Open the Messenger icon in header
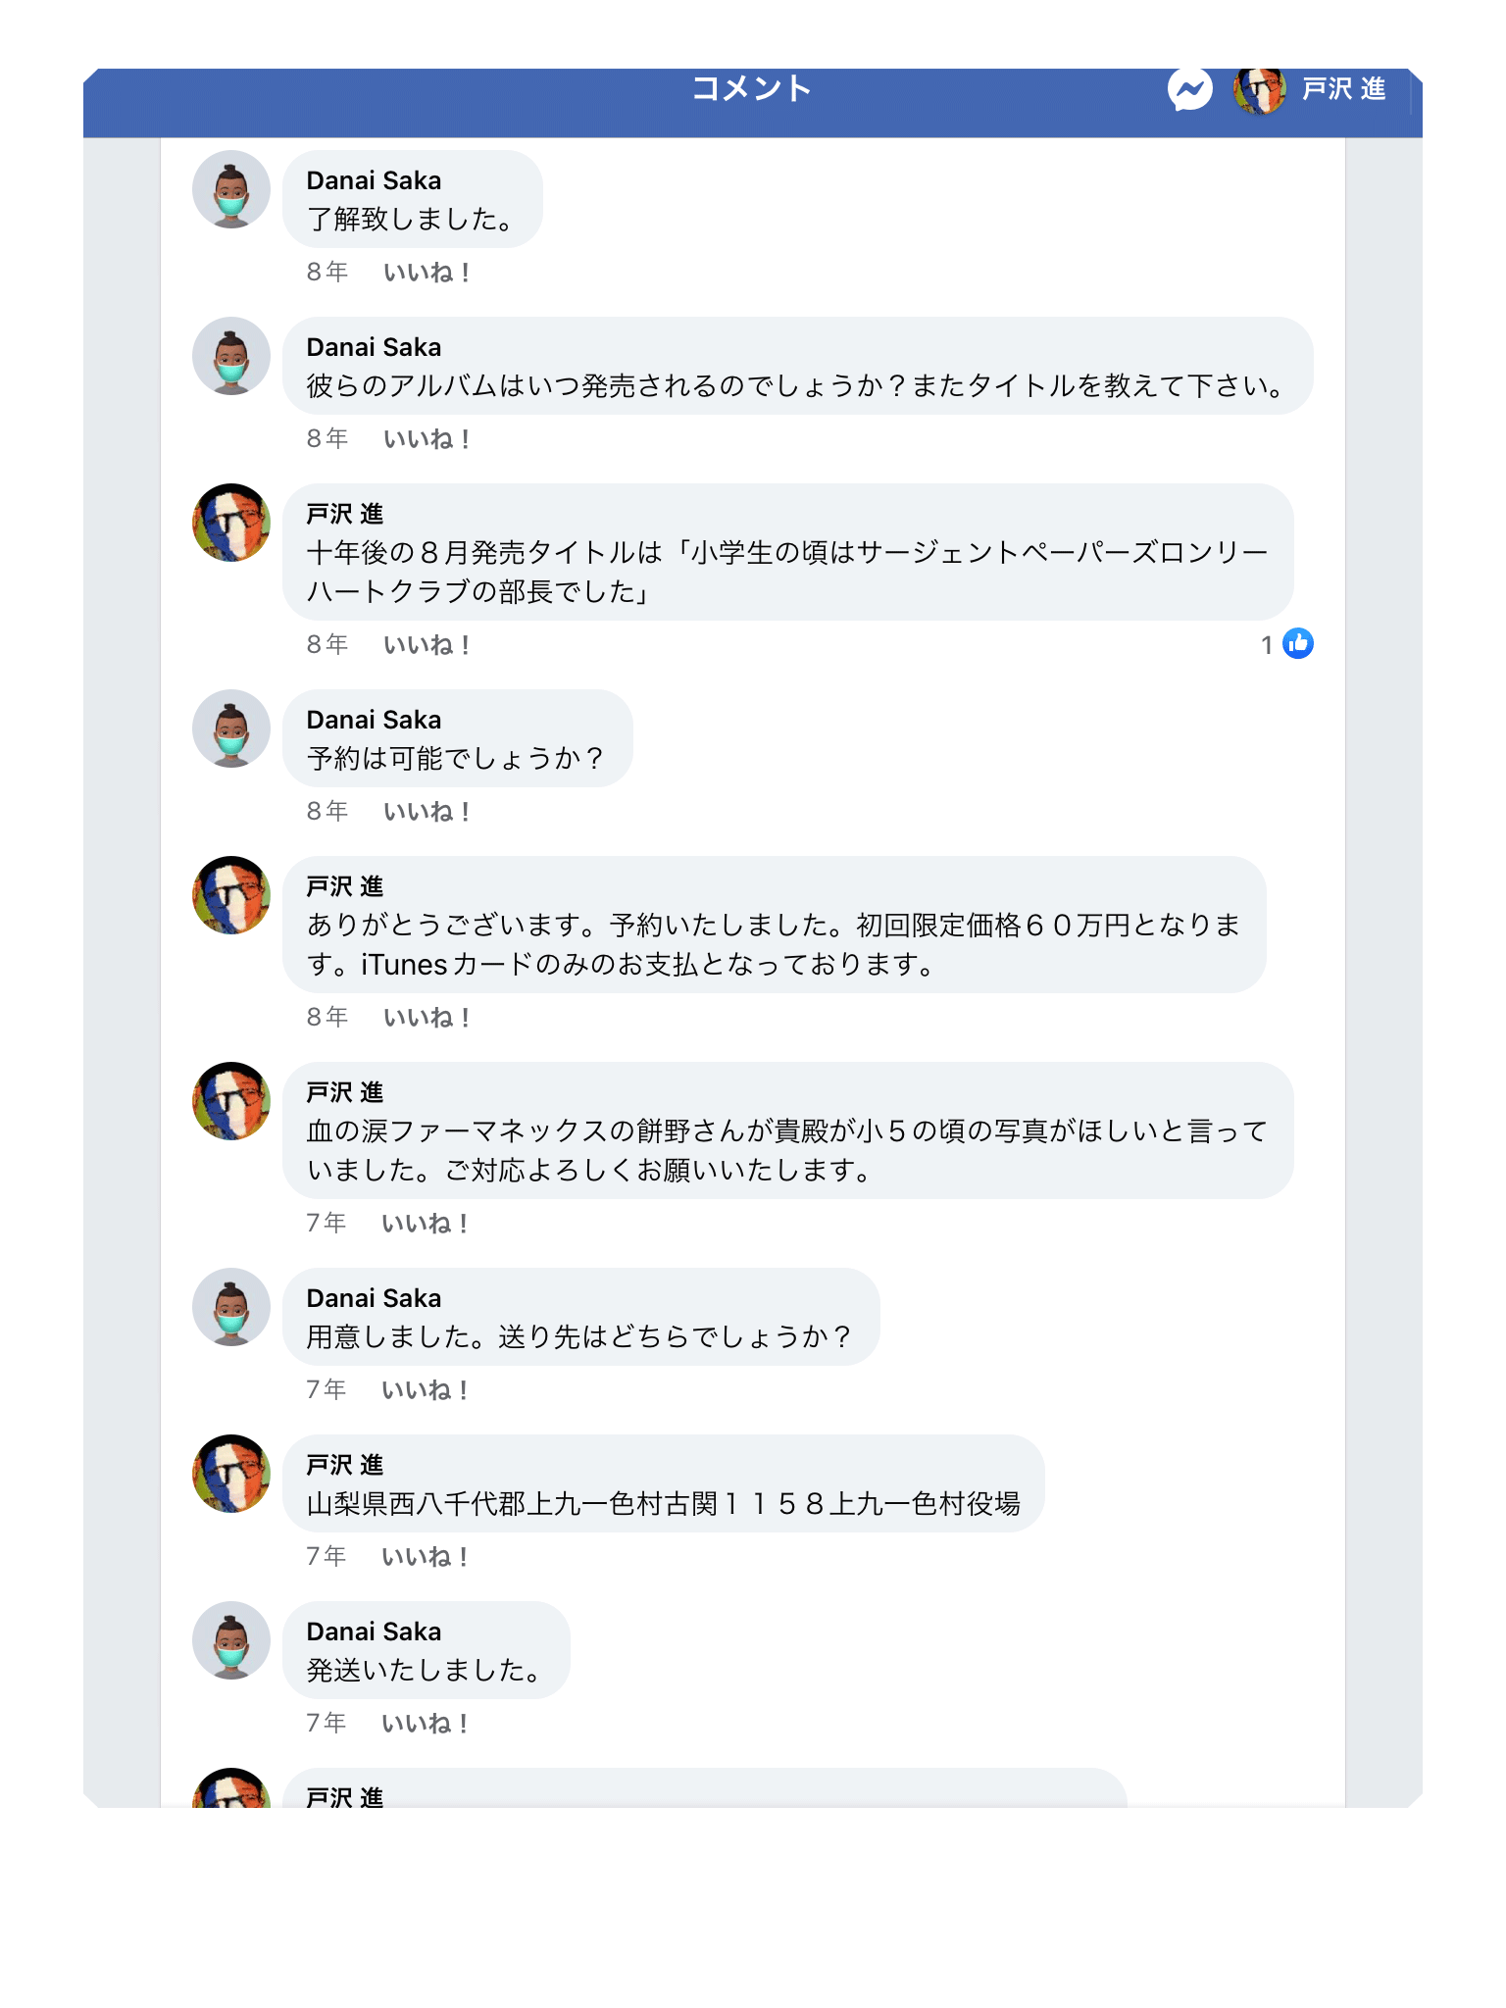The width and height of the screenshot is (1506, 2008). 1189,90
